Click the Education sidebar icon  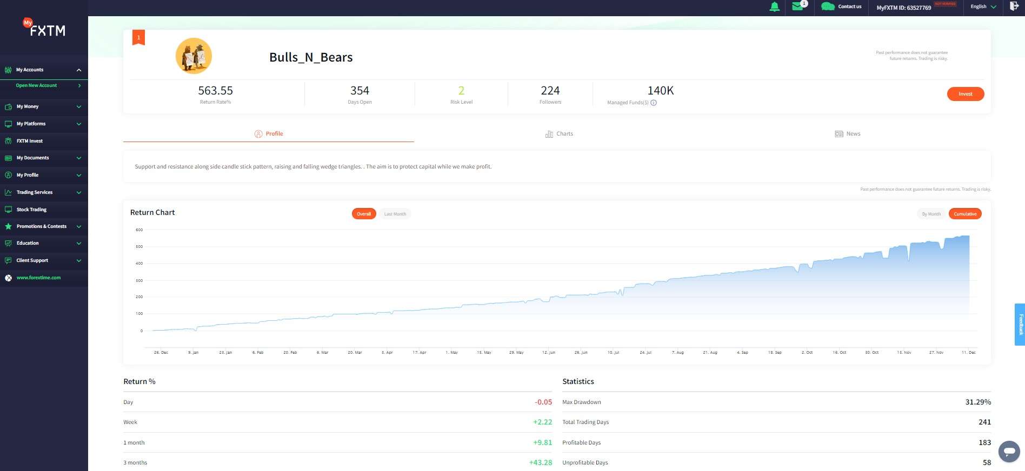[x=8, y=244]
